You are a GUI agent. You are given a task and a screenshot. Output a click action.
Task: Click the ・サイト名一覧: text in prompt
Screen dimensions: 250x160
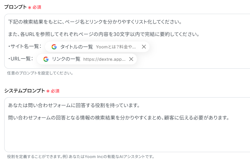click(x=25, y=46)
